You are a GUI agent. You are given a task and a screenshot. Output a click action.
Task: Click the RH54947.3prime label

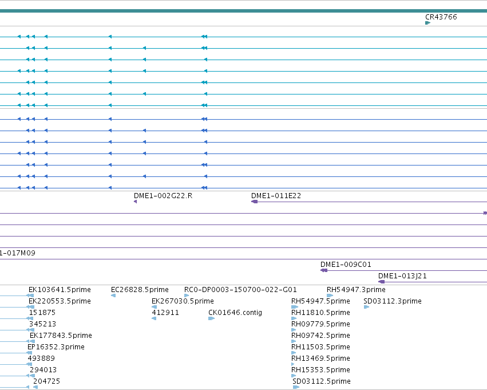pyautogui.click(x=357, y=290)
